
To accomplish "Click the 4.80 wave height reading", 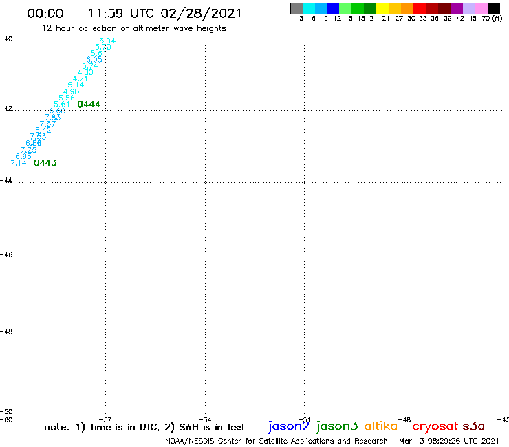I will coord(85,72).
